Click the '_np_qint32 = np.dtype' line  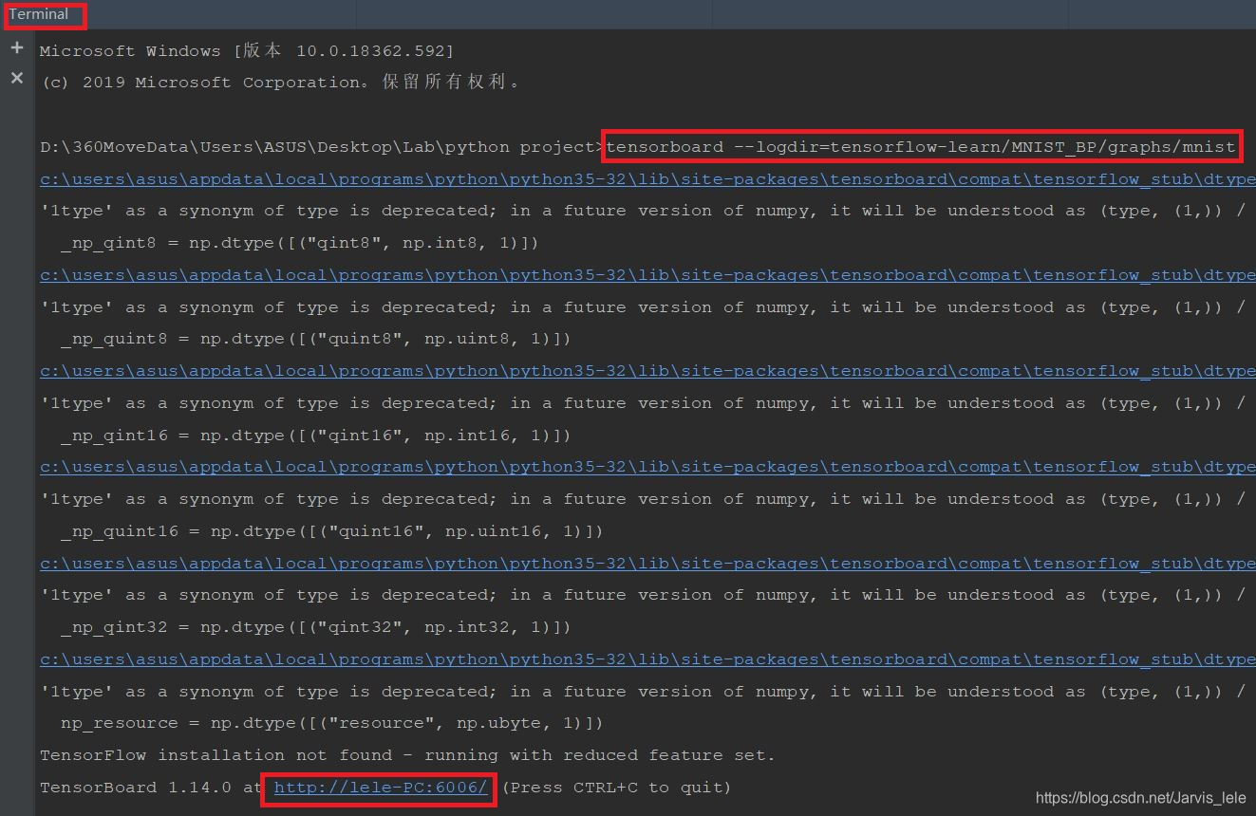pos(316,627)
